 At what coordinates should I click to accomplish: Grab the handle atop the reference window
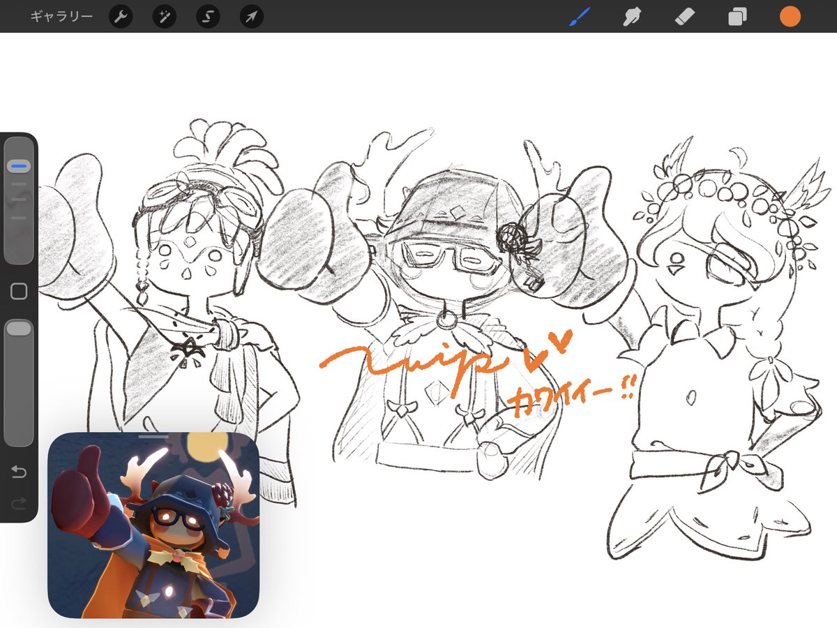tap(153, 436)
